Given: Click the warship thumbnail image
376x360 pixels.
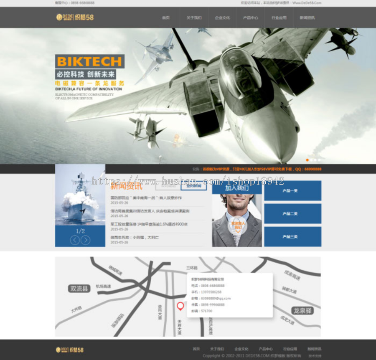Looking at the screenshot, I should tap(80, 195).
